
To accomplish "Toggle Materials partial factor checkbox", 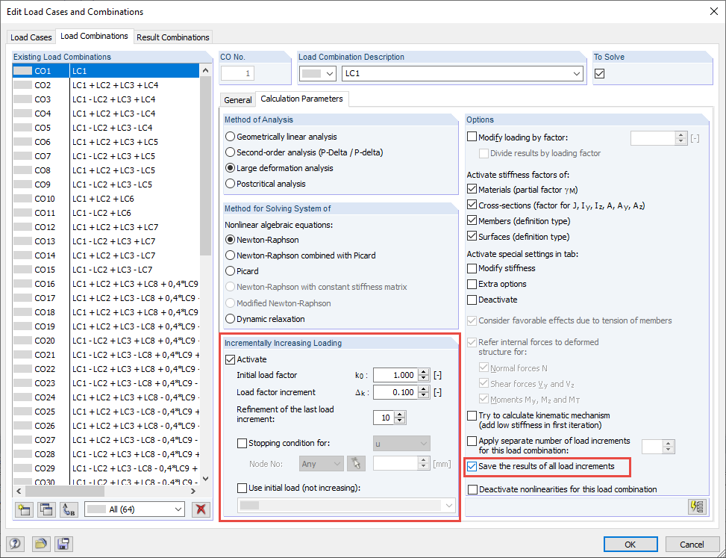I will coord(472,190).
